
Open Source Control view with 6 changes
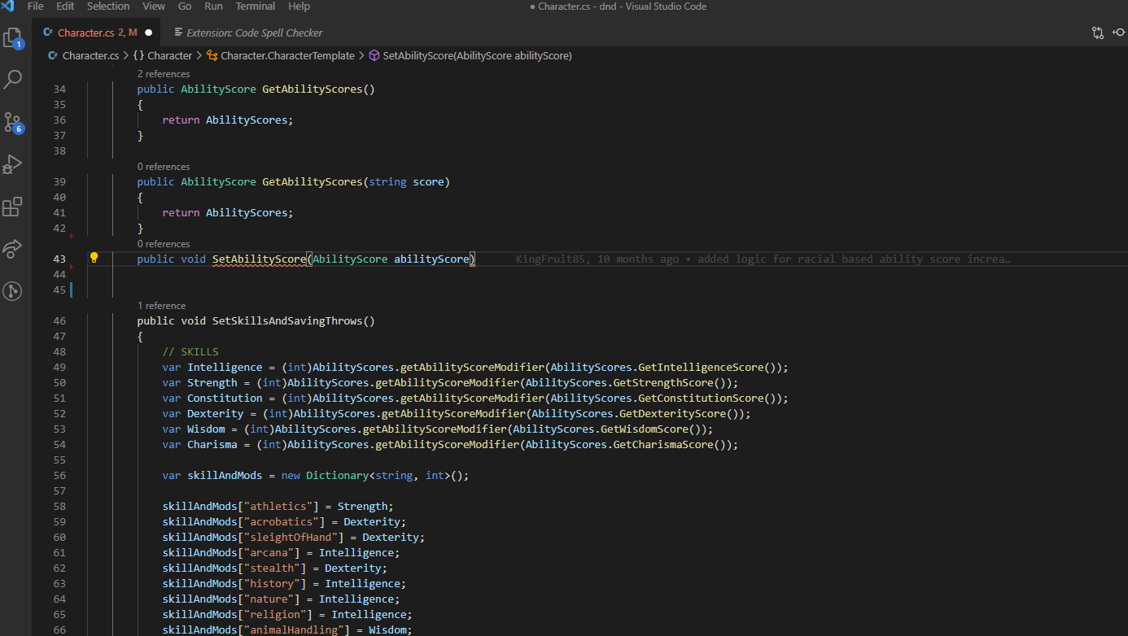tap(12, 123)
